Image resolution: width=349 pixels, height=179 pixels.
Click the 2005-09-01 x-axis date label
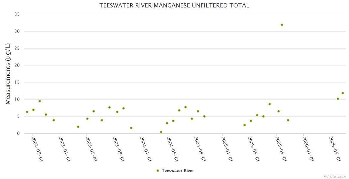coord(281,149)
